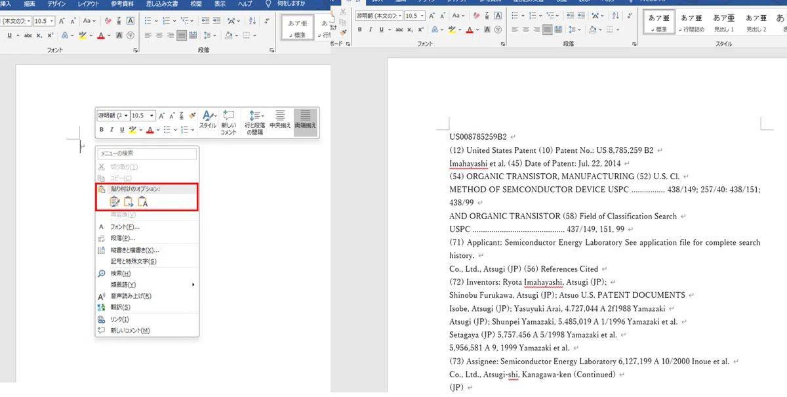Apply 見出し 1 style in right window
The height and width of the screenshot is (397, 787).
click(x=723, y=23)
